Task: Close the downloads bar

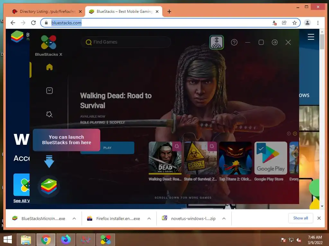Action: (x=319, y=218)
